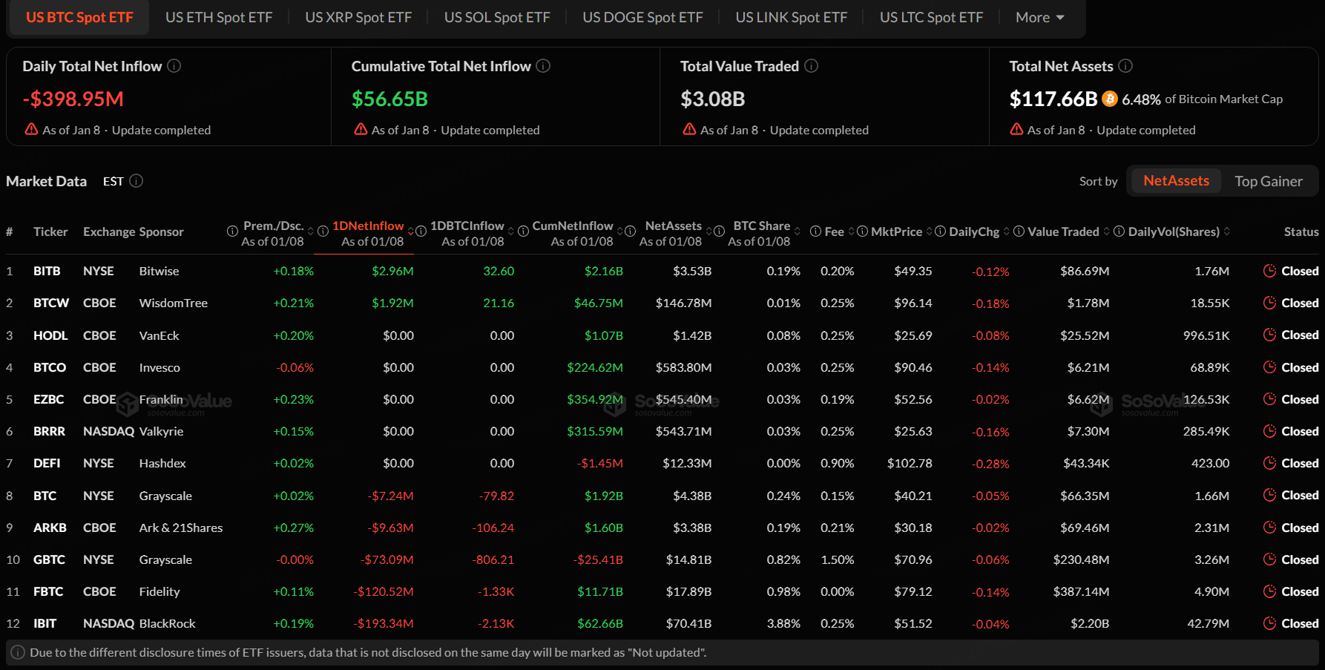Click info icon next to Cumulative Total Net Inflow
1325x670 pixels.
pos(543,66)
